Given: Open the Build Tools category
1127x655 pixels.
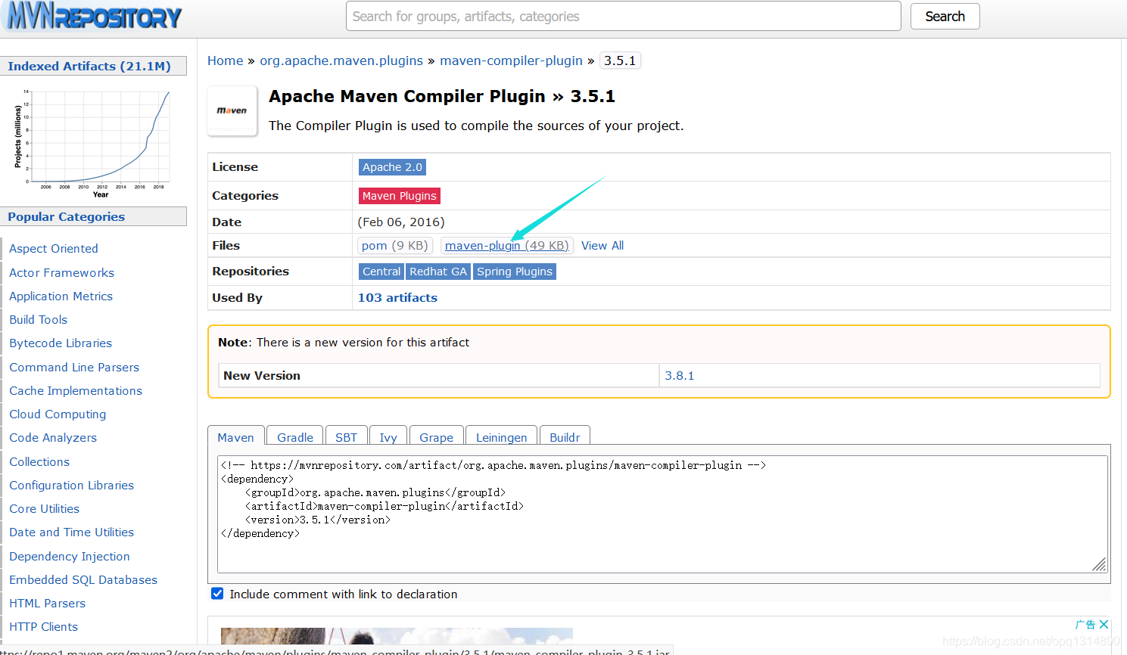Looking at the screenshot, I should [38, 319].
